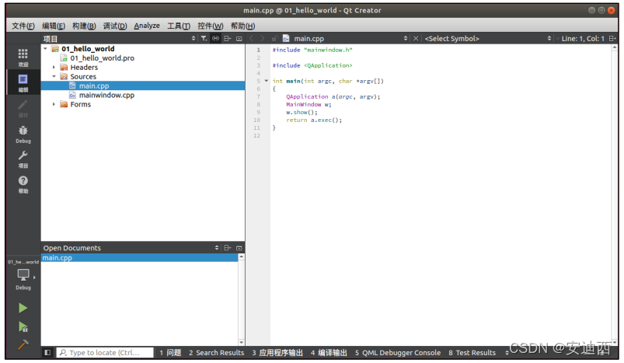Screen dimensions: 624x363
Task: Open the 调试(D) menu
Action: (114, 26)
